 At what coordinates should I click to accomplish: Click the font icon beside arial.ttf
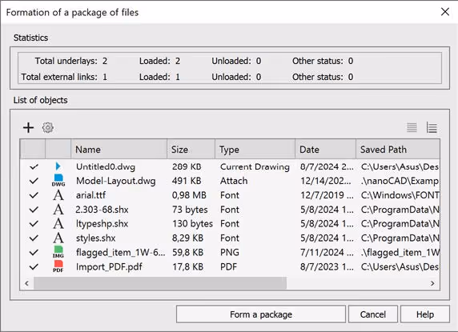point(58,195)
